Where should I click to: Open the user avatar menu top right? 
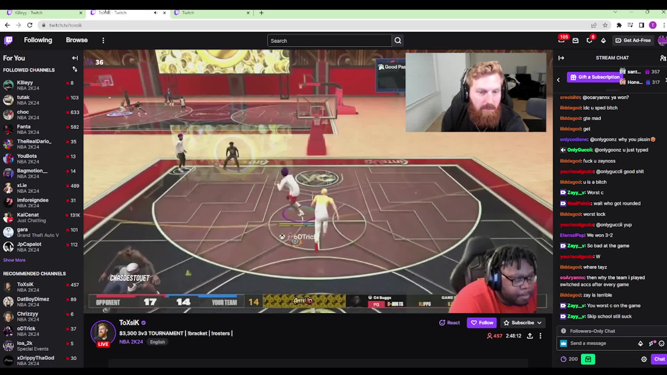coord(662,40)
